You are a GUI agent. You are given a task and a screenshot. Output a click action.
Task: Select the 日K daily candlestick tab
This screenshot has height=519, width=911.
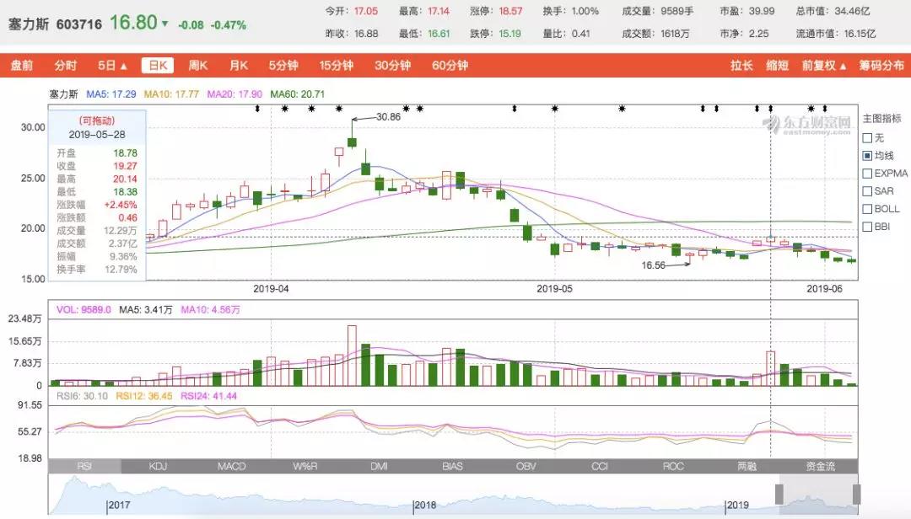[x=158, y=66]
